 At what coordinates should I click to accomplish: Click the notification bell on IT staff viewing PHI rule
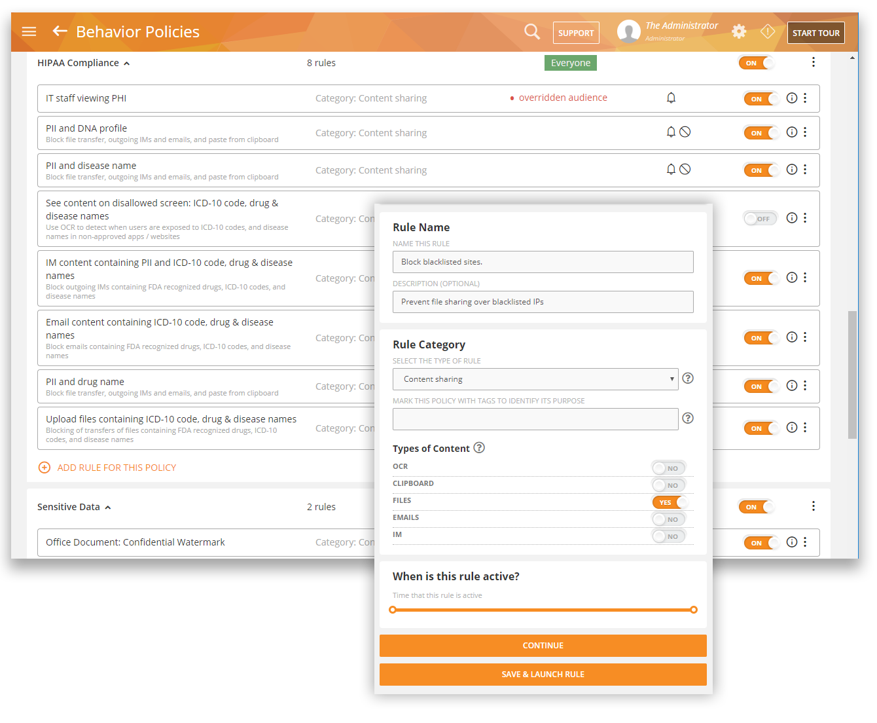coord(671,98)
